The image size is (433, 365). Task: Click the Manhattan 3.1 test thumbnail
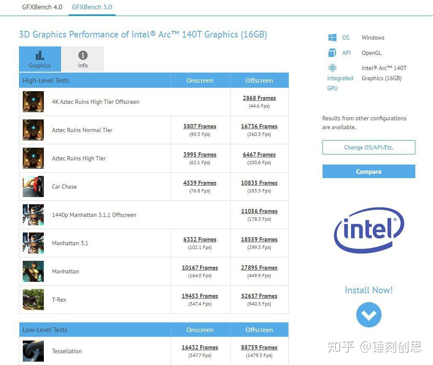click(x=33, y=243)
